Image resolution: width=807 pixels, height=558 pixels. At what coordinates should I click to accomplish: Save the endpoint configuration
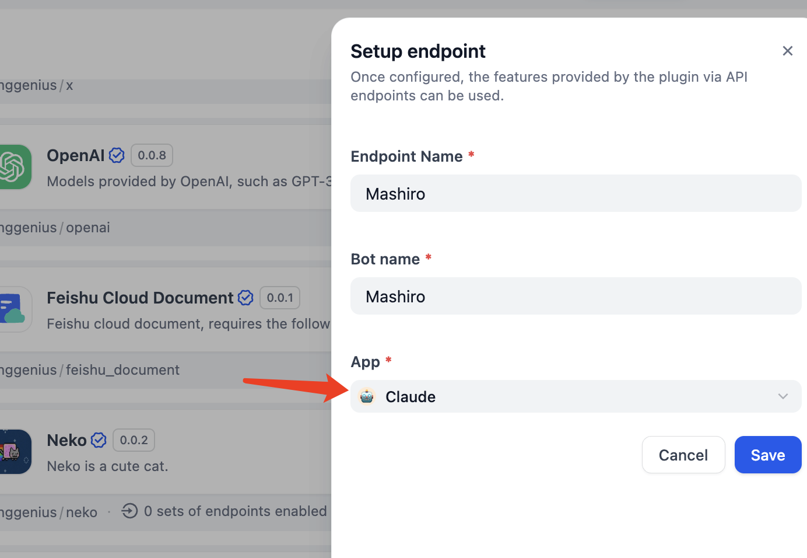coord(767,455)
